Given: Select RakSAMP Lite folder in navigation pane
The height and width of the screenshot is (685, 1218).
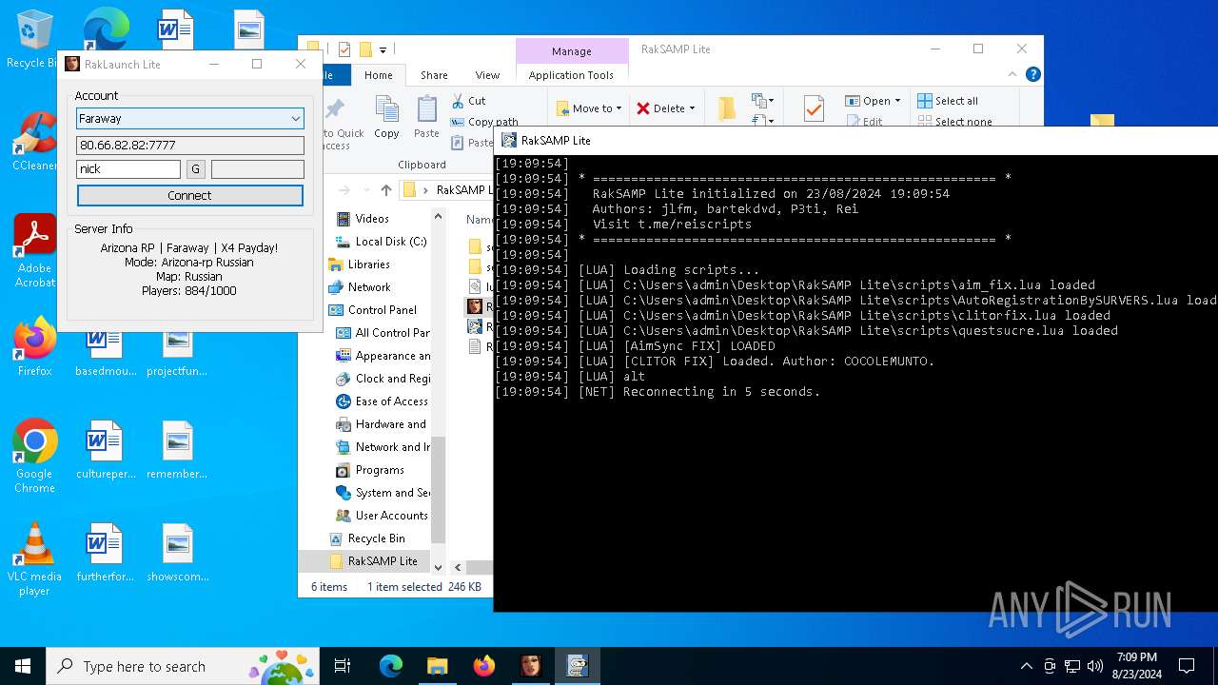Looking at the screenshot, I should click(x=373, y=561).
